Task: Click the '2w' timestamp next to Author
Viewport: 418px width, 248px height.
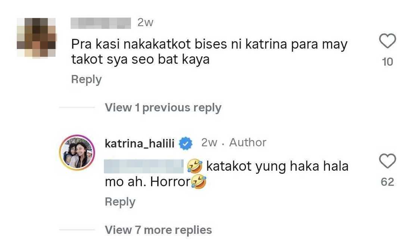Action: [x=209, y=143]
